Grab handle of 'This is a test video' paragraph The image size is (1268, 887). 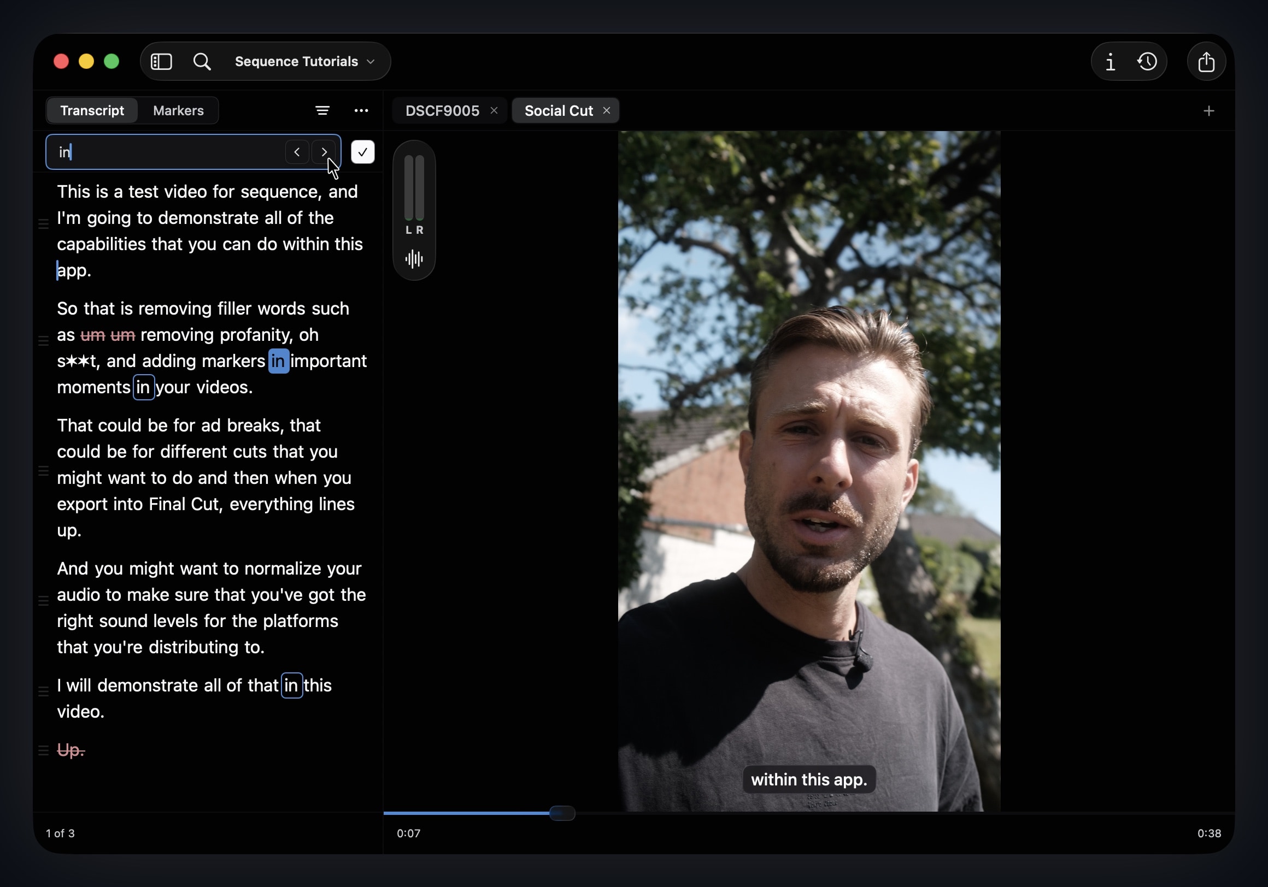(44, 224)
